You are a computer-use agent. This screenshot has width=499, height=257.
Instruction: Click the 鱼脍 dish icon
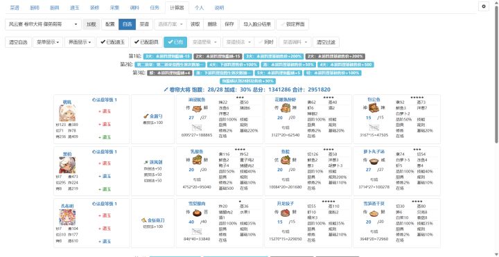click(286, 160)
